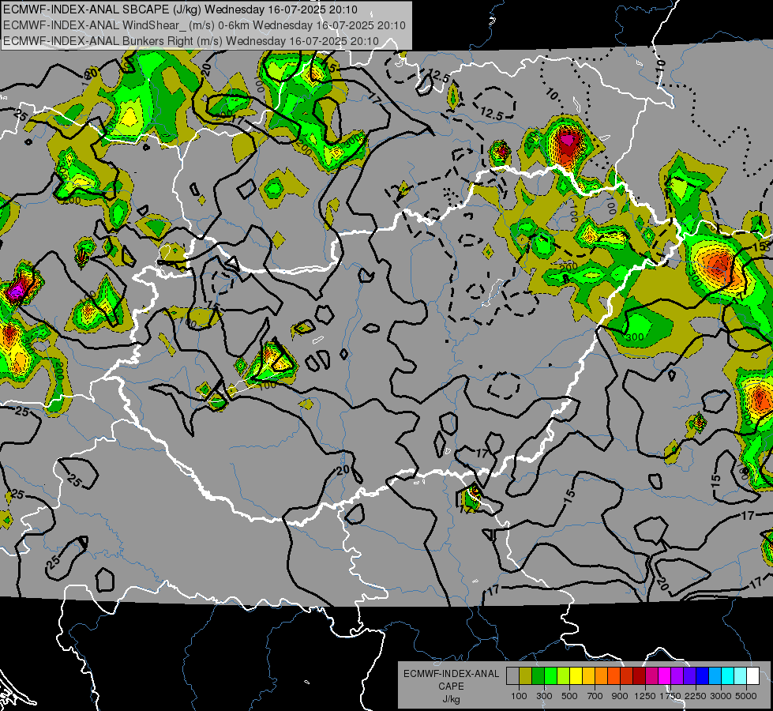The image size is (773, 711).
Task: Click the 300 value on the legend scale
Action: tap(544, 696)
